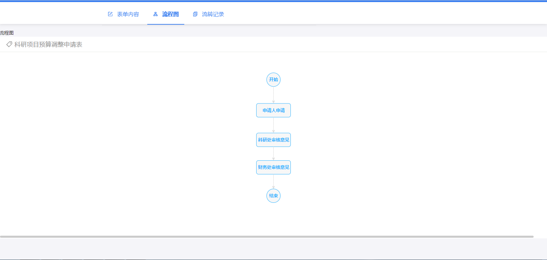Screen dimensions: 547x260
Task: Select the 科研处审核意见 flow node
Action: pos(273,140)
